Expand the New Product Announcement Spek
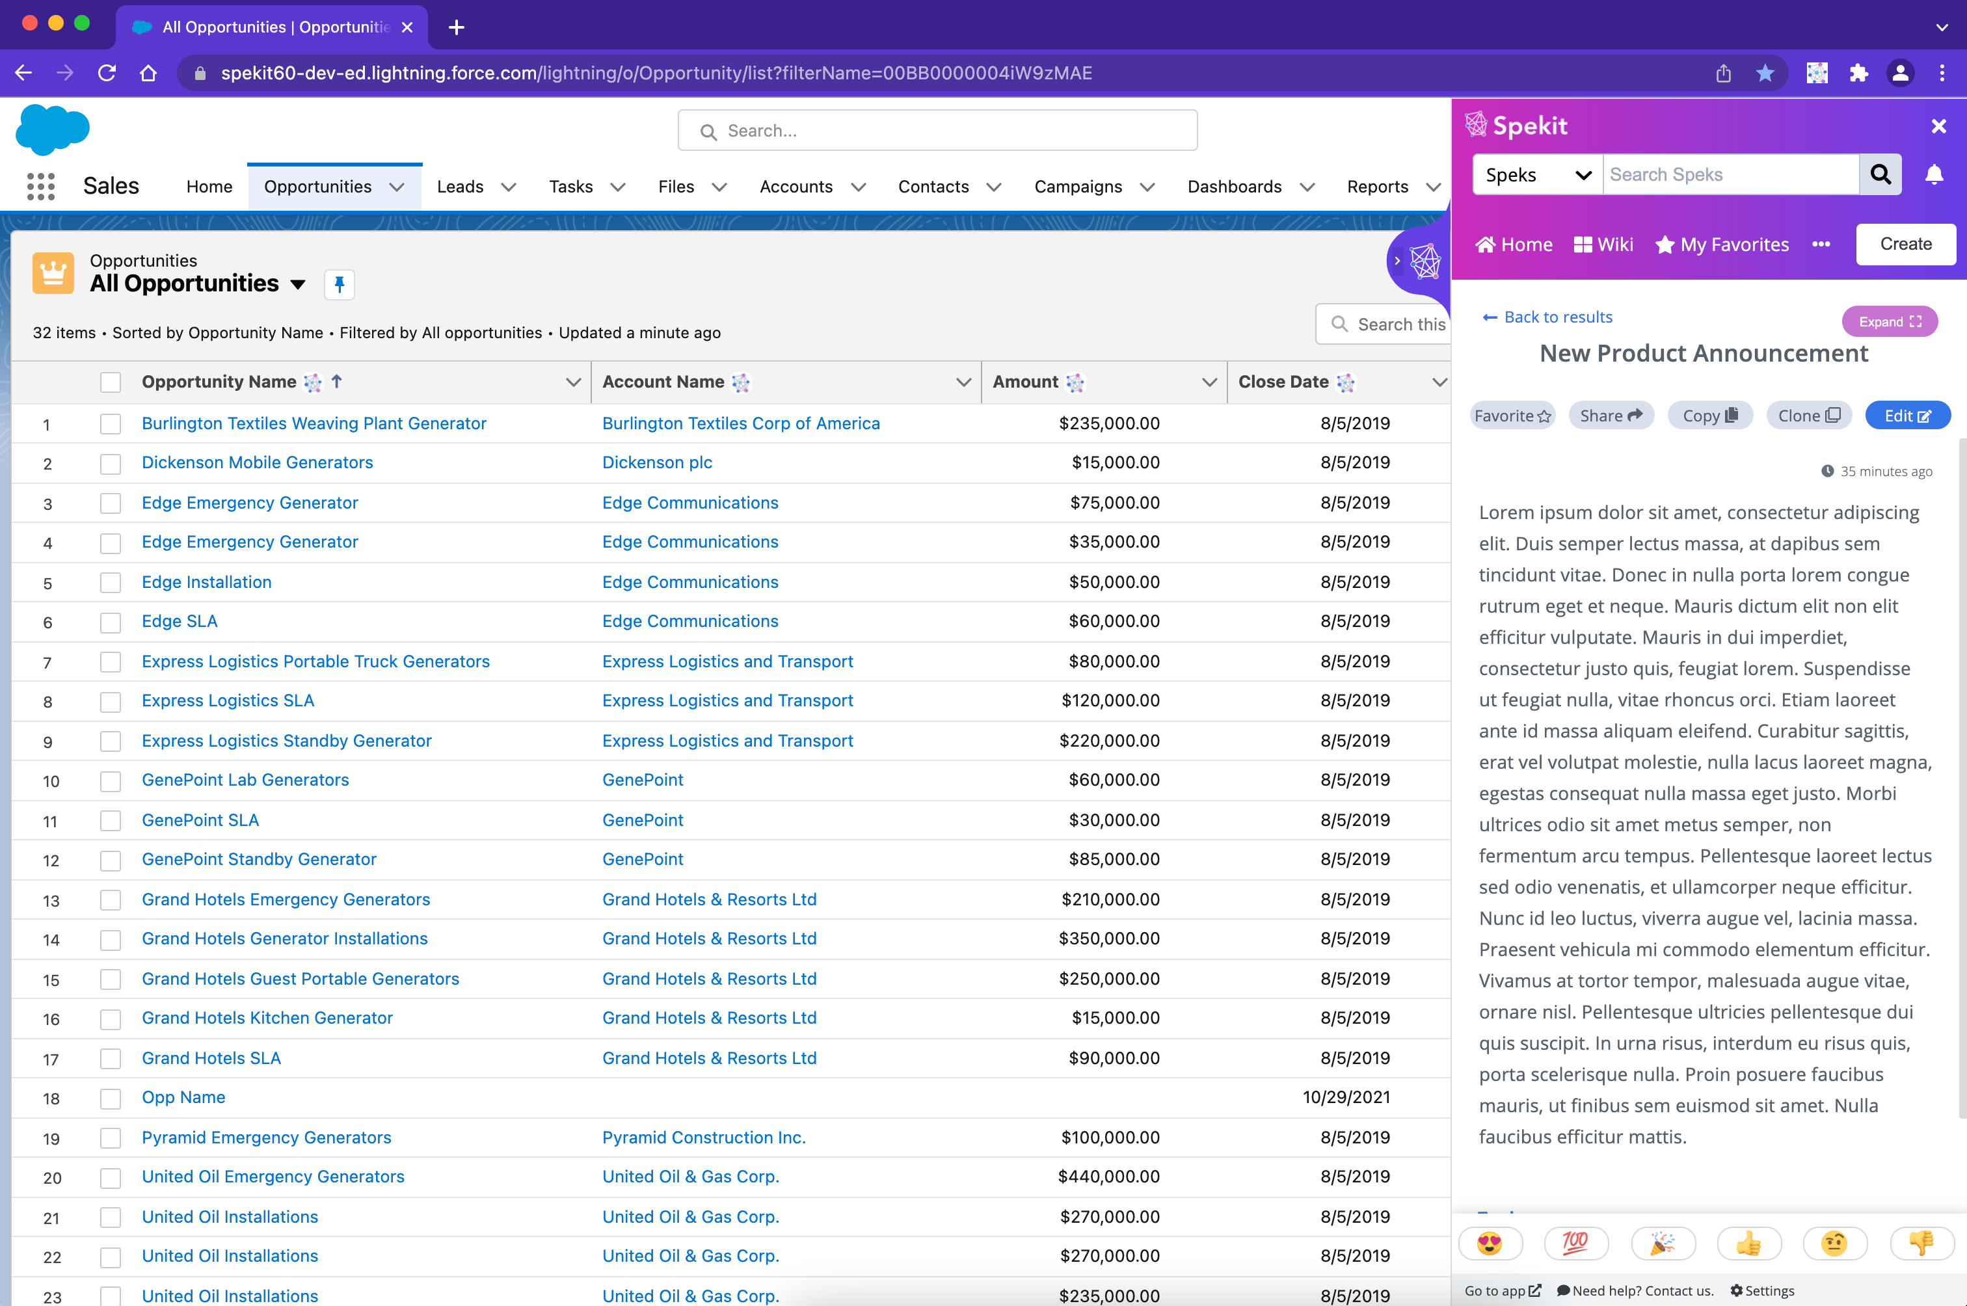 pos(1890,321)
